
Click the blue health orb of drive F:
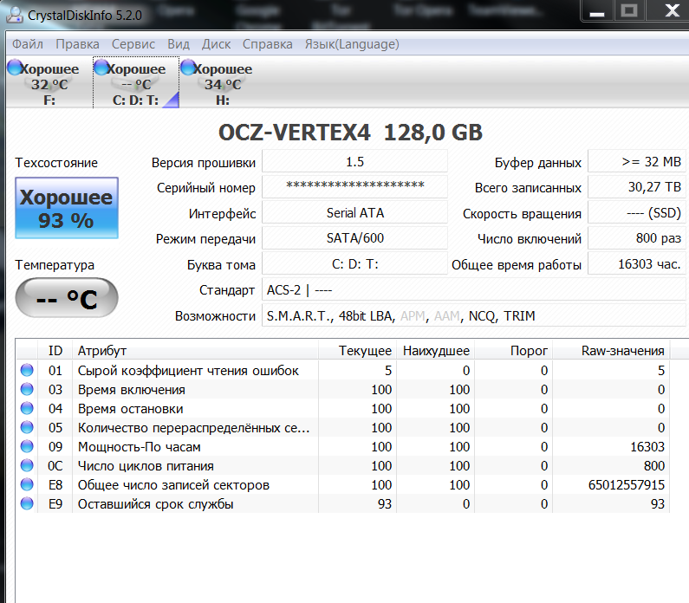tap(15, 68)
